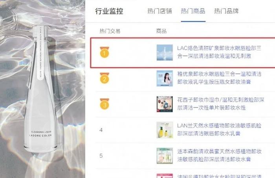The image size is (275, 178).
Task: Click the 行业监控 section heading
Action: tap(109, 11)
